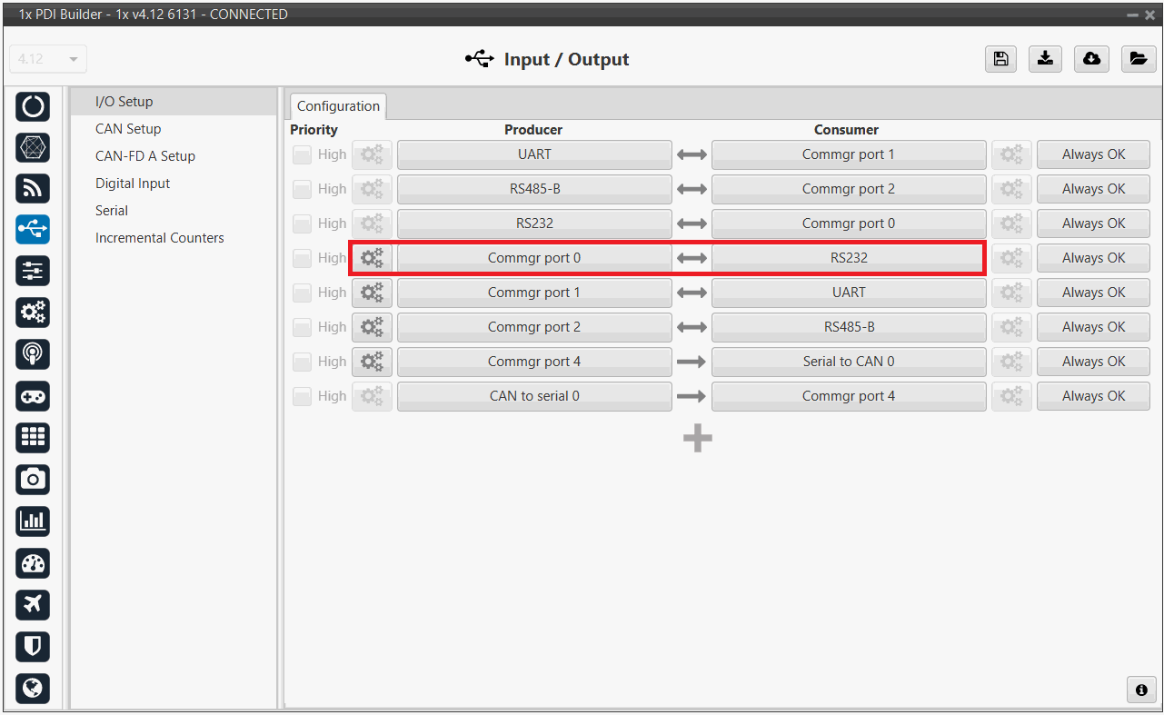Screen dimensions: 1164x715
Task: Open the folder icon in top toolbar
Action: pos(1138,59)
